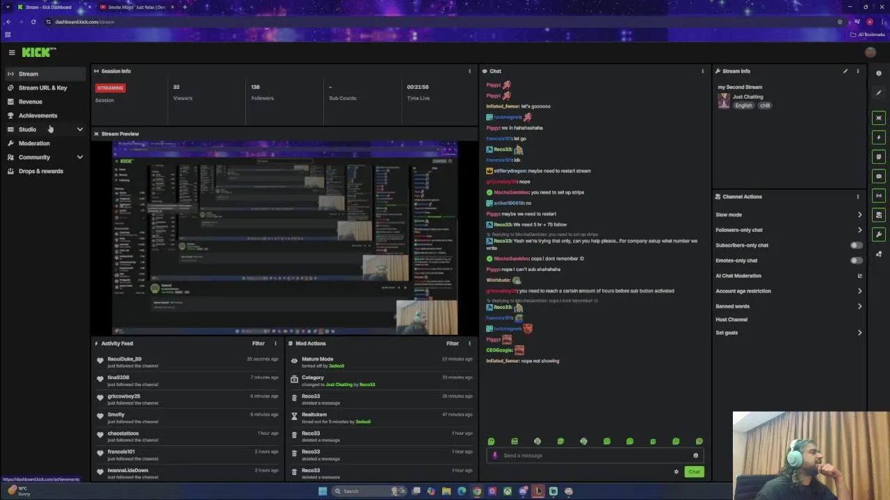Click the first green quick emote
Viewport: 890px width, 500px height.
[491, 442]
